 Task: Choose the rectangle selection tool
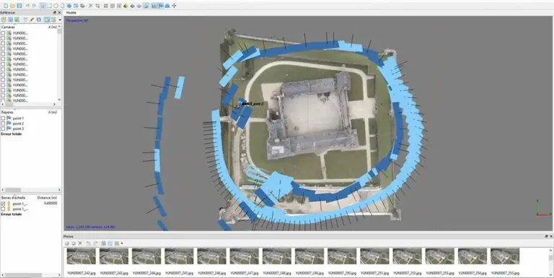[49, 6]
